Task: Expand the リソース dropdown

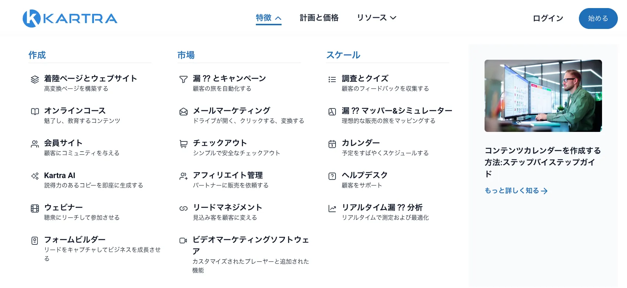Action: point(377,18)
